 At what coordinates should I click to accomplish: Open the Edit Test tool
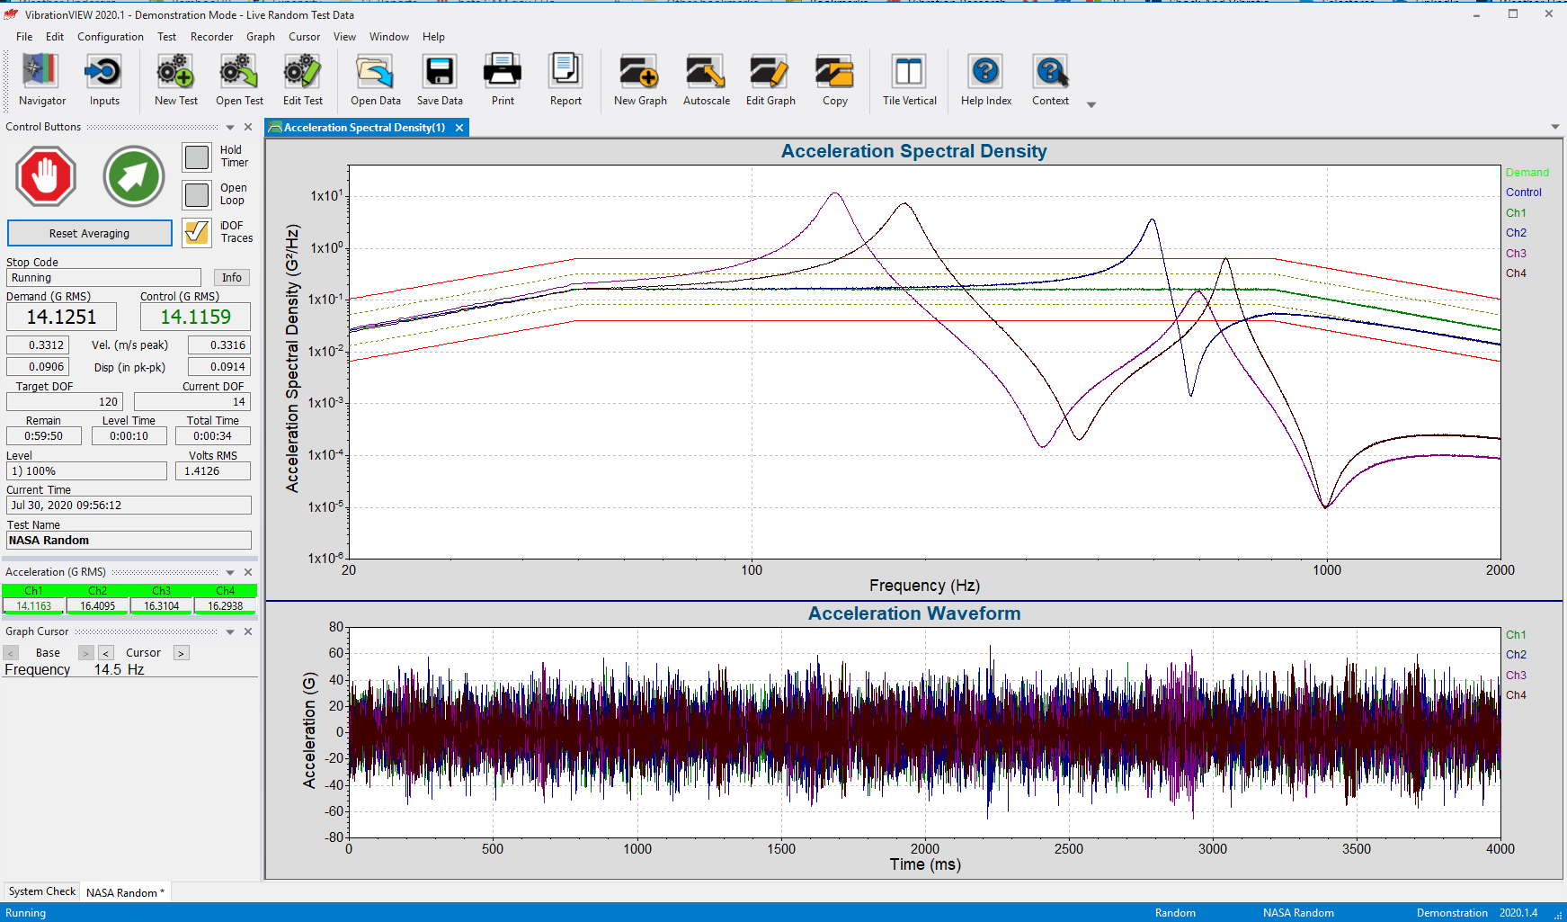(x=302, y=79)
